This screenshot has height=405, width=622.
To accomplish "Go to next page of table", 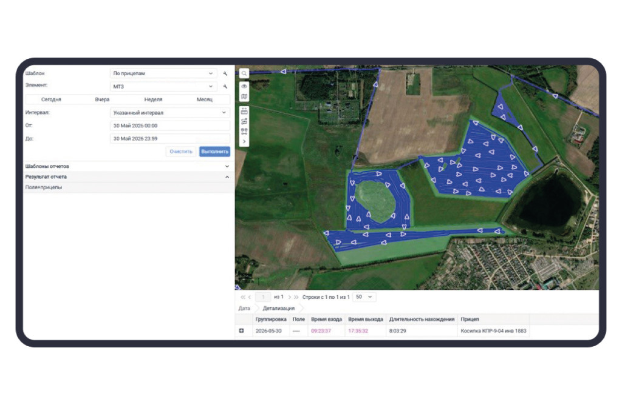I will 290,297.
